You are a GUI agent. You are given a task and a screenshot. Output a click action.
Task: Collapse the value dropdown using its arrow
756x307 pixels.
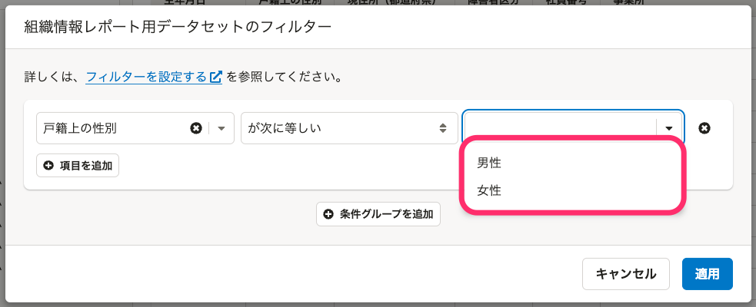click(669, 128)
